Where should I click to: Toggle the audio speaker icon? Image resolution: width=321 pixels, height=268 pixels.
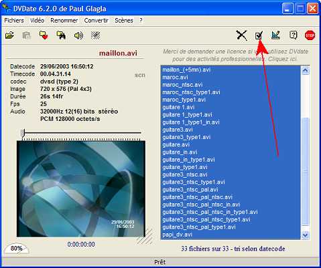coord(78,35)
